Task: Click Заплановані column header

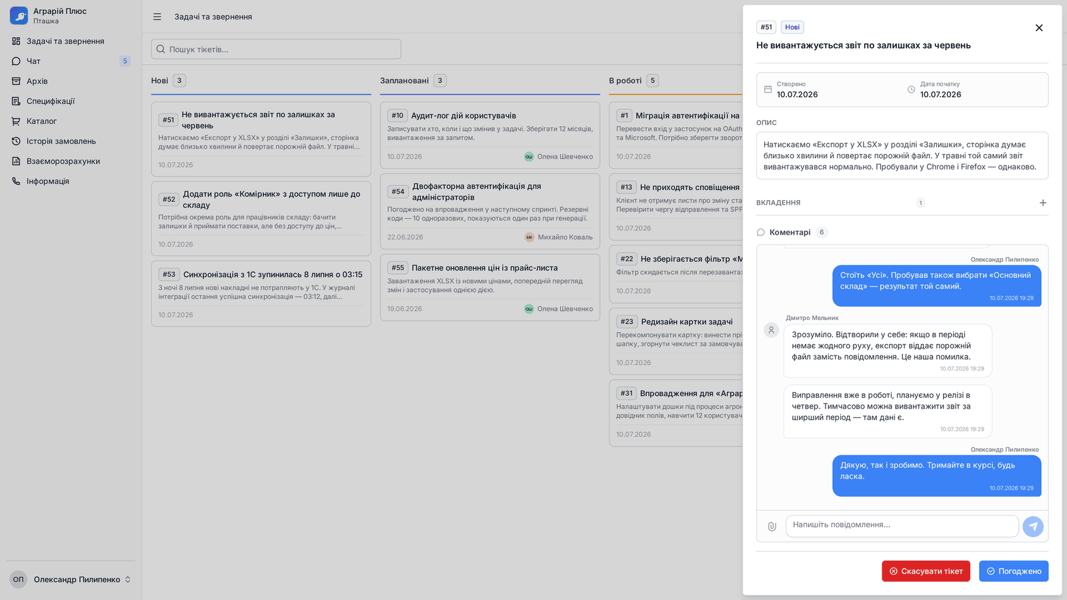Action: [404, 81]
